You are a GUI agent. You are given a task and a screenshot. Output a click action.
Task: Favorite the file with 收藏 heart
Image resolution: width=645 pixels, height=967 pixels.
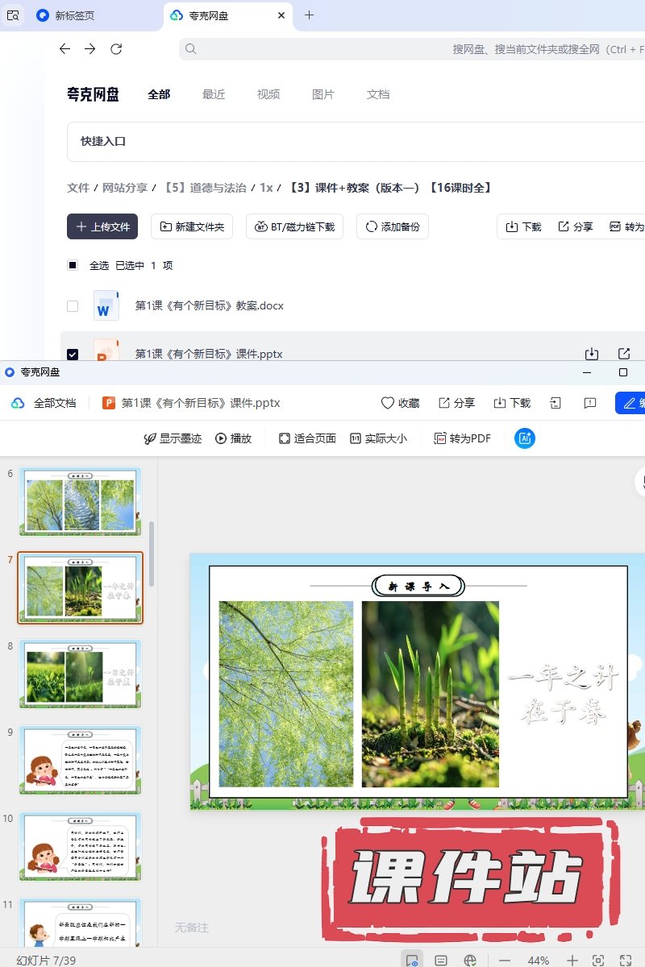point(400,403)
